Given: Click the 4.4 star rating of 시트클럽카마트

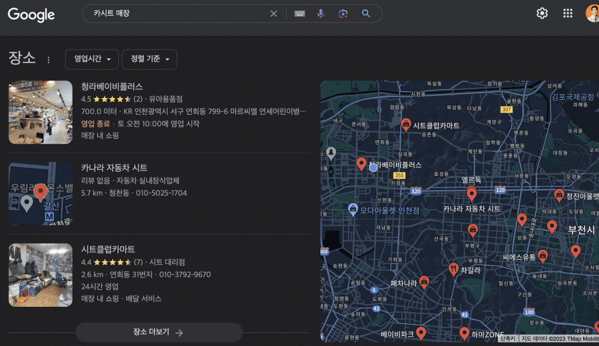Looking at the screenshot, I should pyautogui.click(x=112, y=262).
